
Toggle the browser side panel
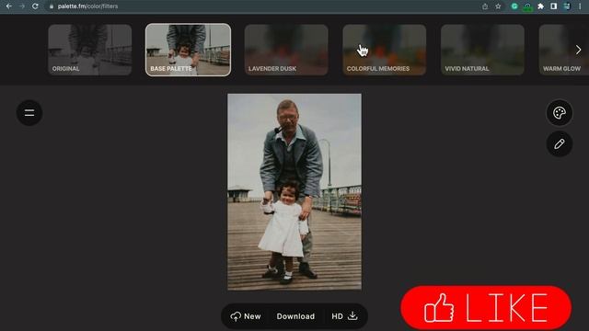coord(554,6)
